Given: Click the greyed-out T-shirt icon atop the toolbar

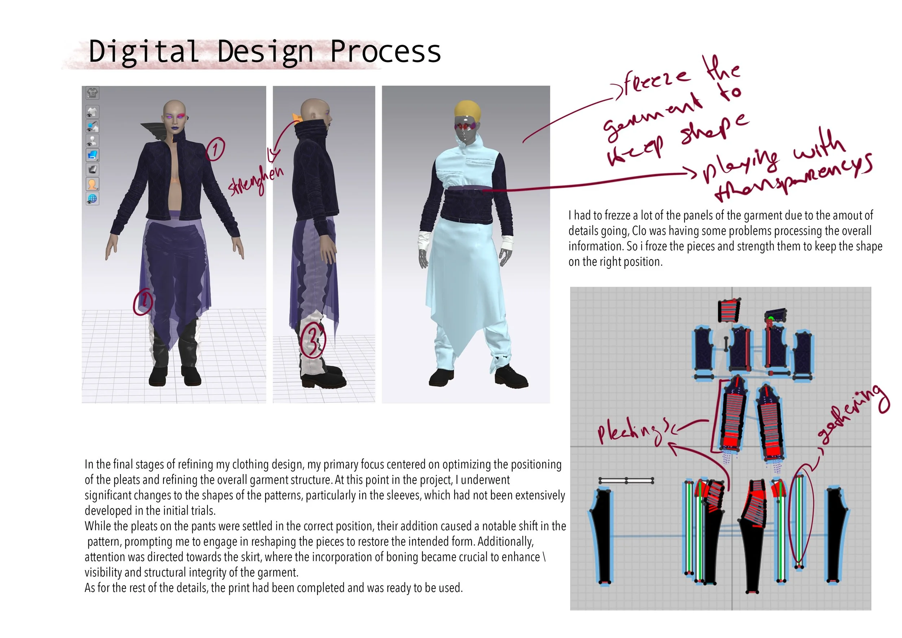Looking at the screenshot, I should click(x=92, y=93).
